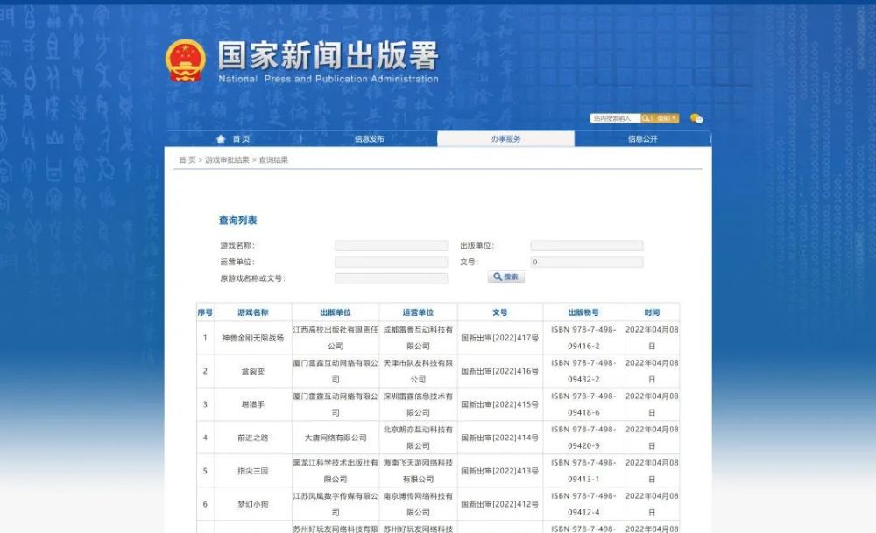Click game name 神兽金刚无限战场
This screenshot has width=876, height=533.
point(253,338)
